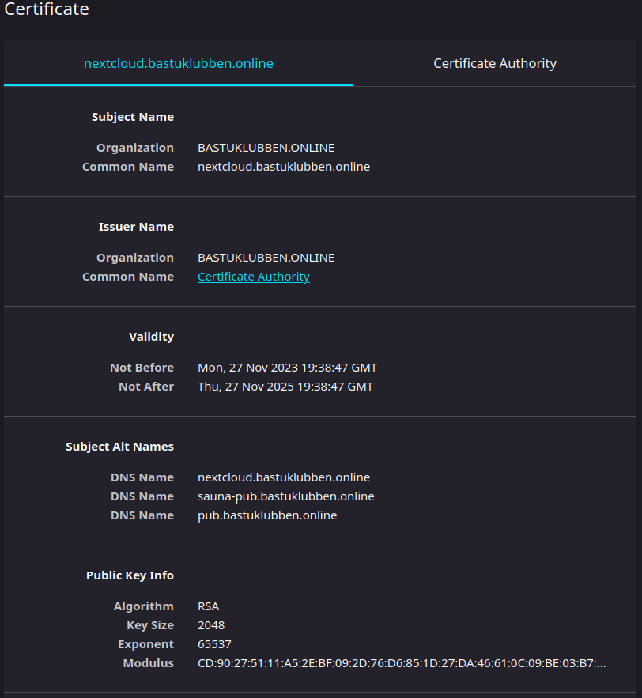Click the Modulus label
The width and height of the screenshot is (642, 698).
tap(149, 663)
